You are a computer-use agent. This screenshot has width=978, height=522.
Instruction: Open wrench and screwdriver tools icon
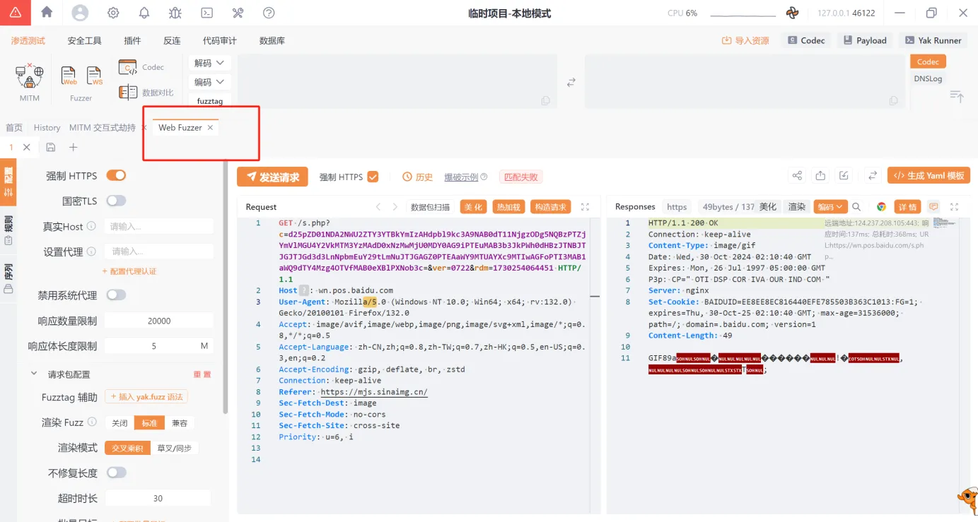238,13
